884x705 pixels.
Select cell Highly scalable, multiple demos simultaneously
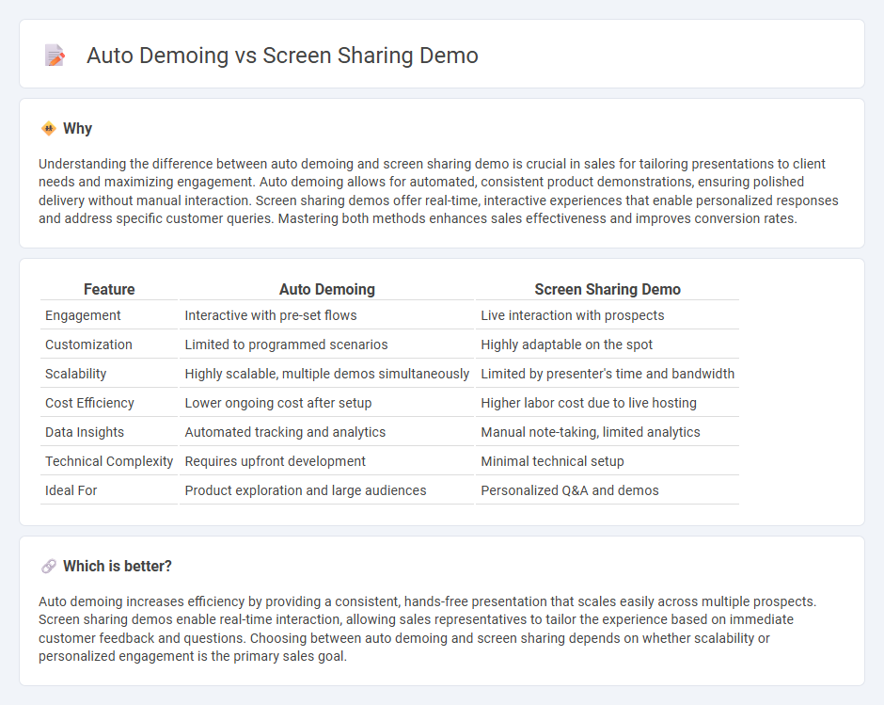tap(327, 374)
